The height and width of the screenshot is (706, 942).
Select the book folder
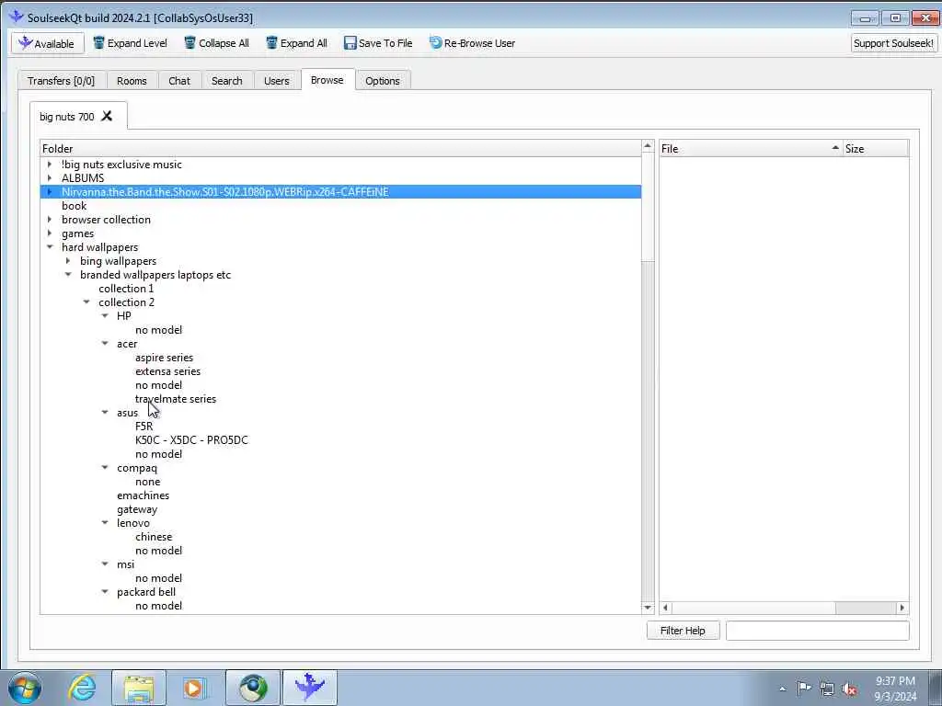click(74, 205)
